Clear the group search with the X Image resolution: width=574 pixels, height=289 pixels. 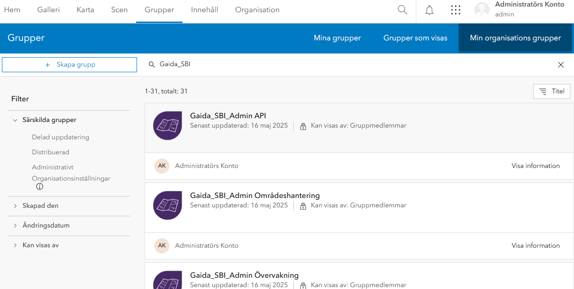[560, 65]
